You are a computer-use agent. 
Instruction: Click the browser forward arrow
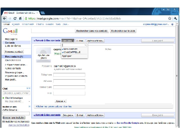pos(10,18)
